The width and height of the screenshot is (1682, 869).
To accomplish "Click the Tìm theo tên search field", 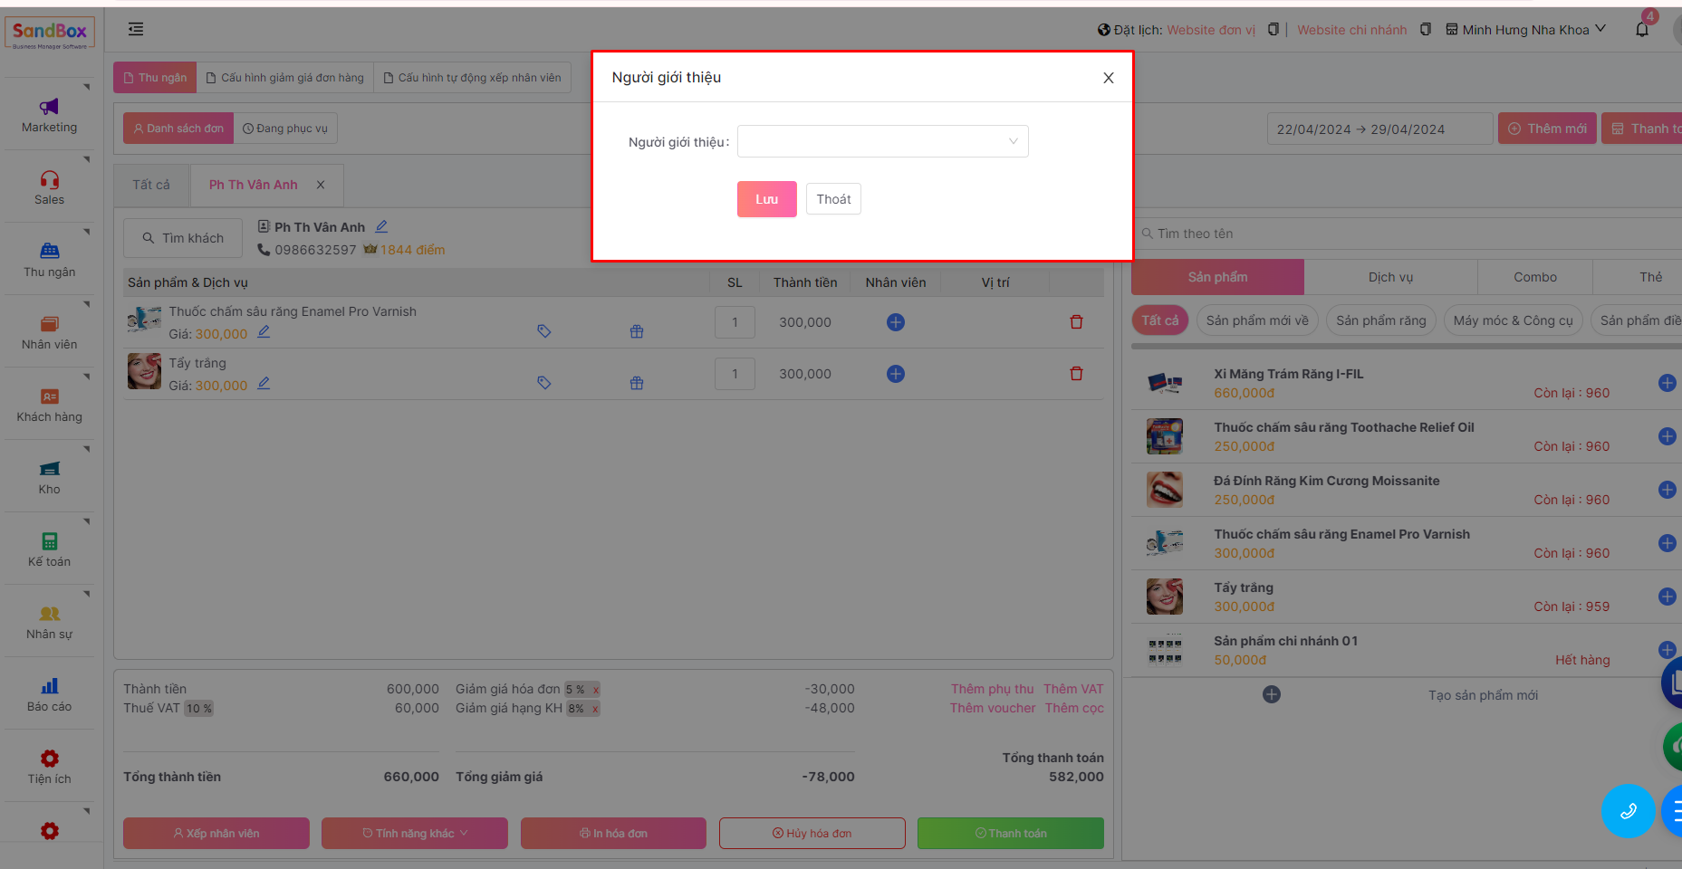I will tap(1404, 234).
